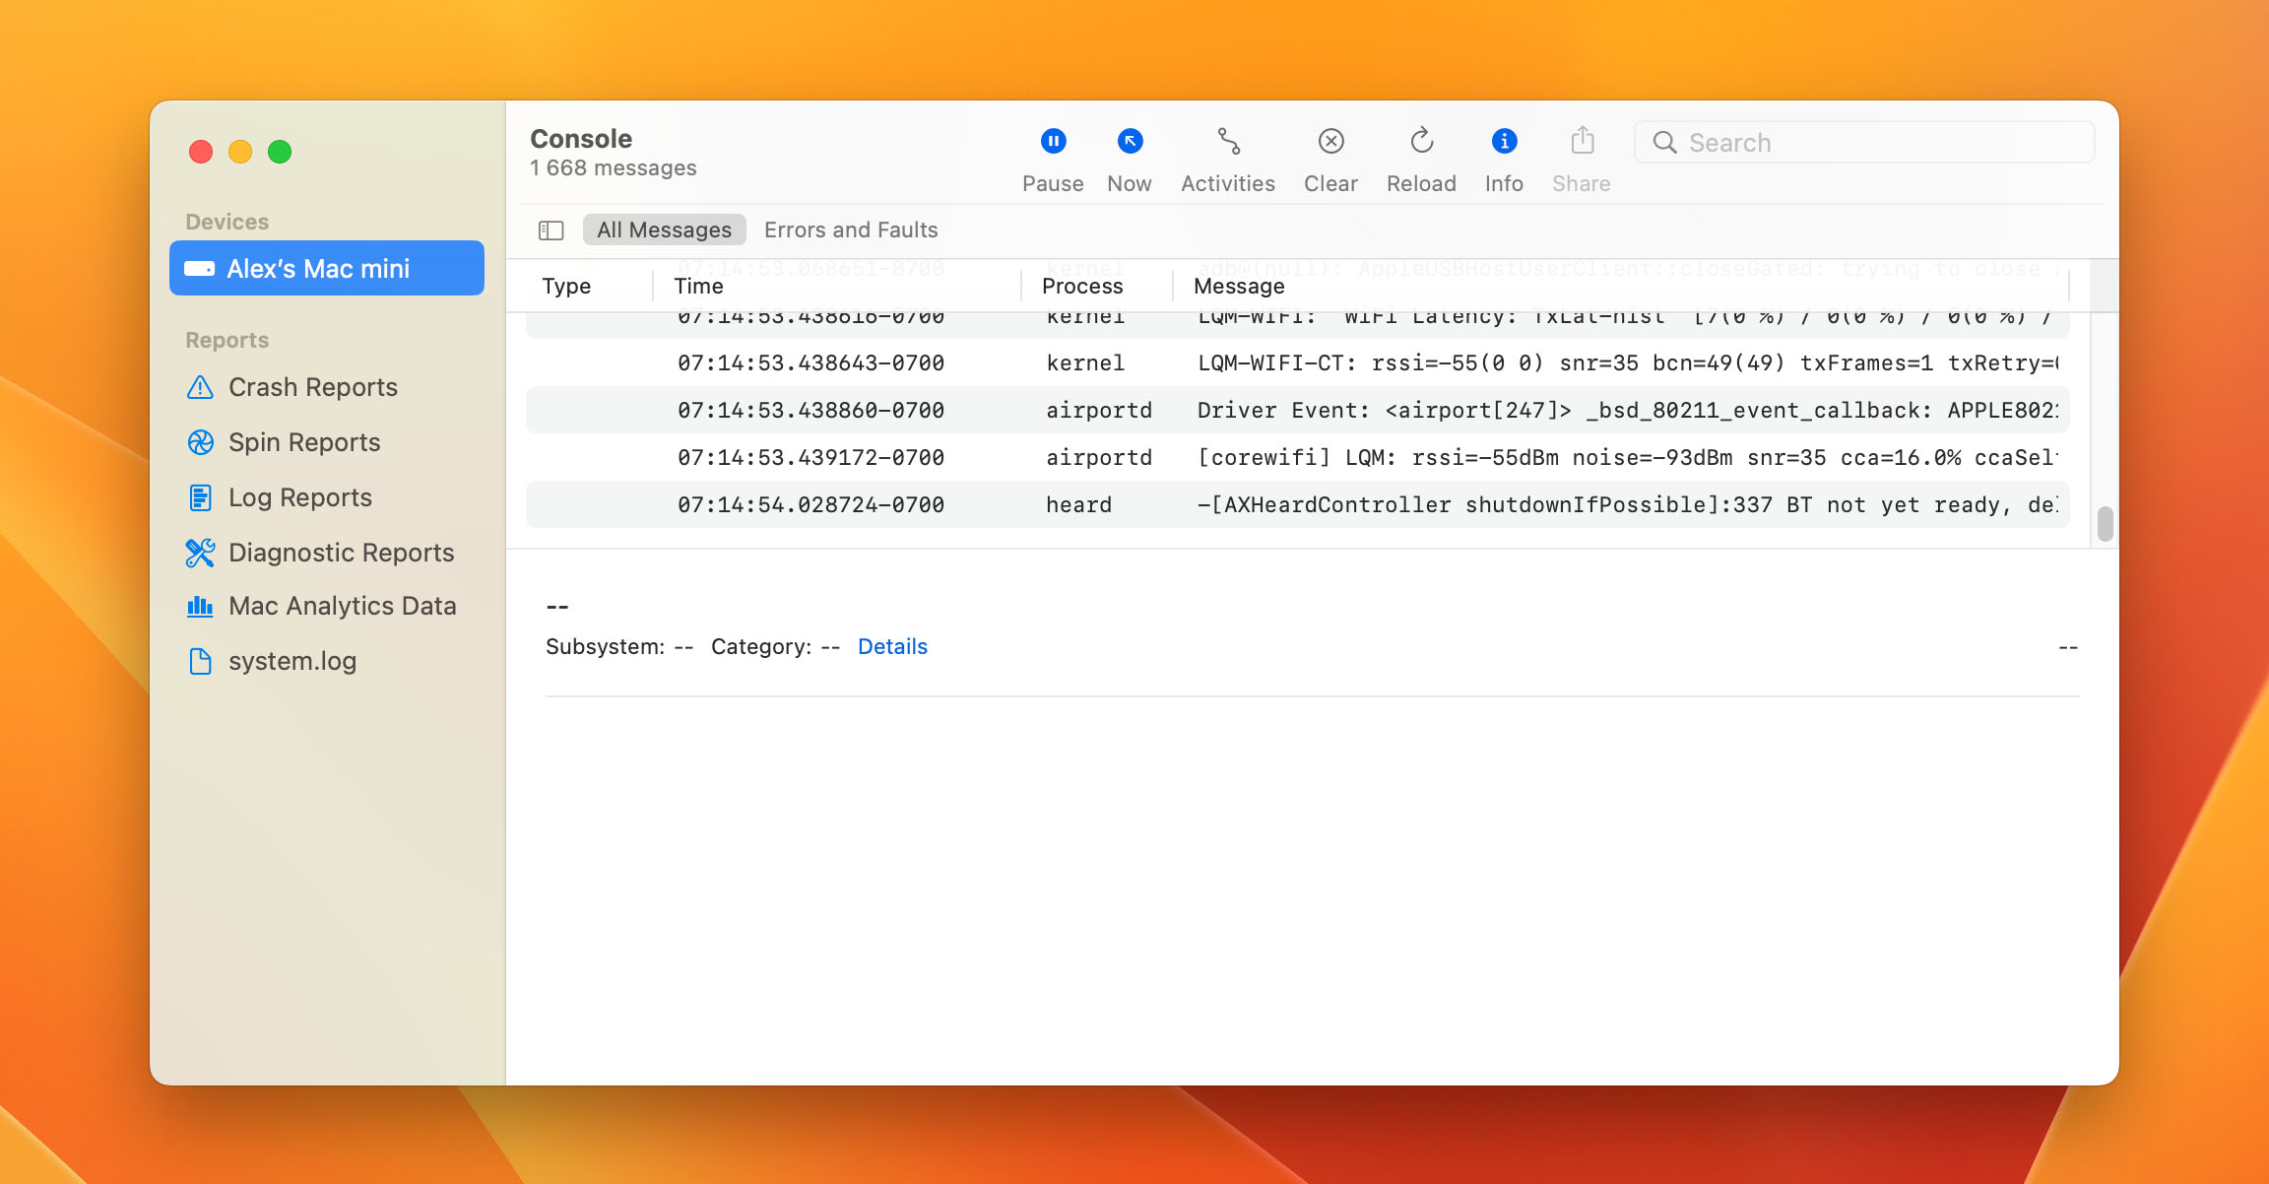
Task: Open Crash Reports in sidebar
Action: [312, 387]
